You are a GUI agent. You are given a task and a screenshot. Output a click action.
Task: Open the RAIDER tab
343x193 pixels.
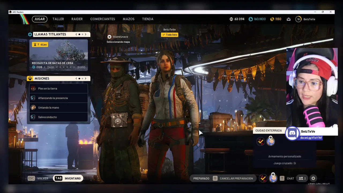click(77, 19)
